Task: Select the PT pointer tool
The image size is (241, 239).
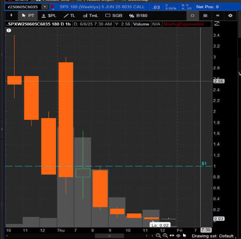Action: pos(28,15)
